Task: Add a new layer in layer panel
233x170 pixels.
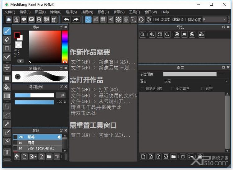Action: (143, 157)
